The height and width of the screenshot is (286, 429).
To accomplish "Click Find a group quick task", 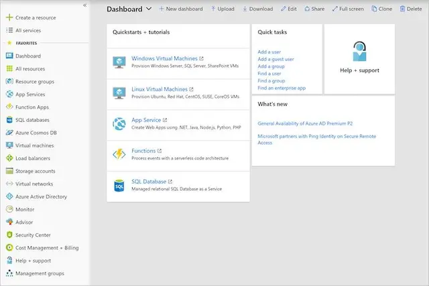I will click(271, 80).
